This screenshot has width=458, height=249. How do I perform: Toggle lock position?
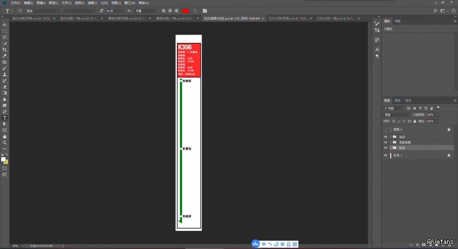point(404,121)
